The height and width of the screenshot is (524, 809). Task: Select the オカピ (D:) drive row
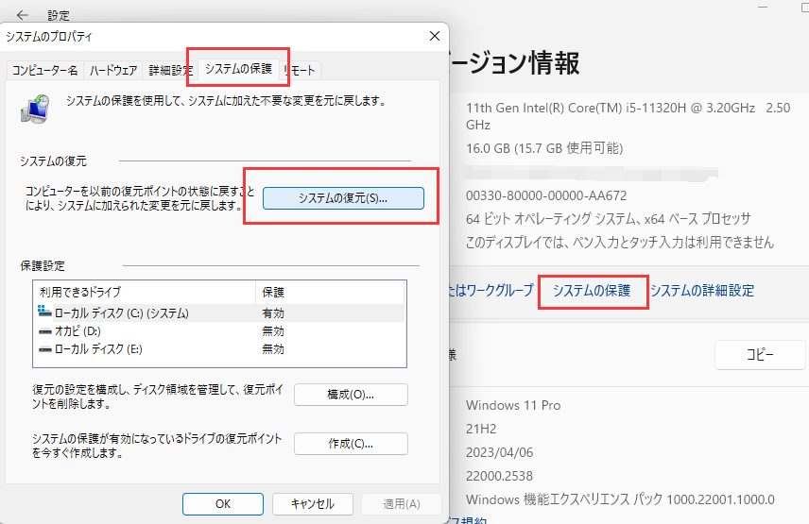(x=218, y=331)
